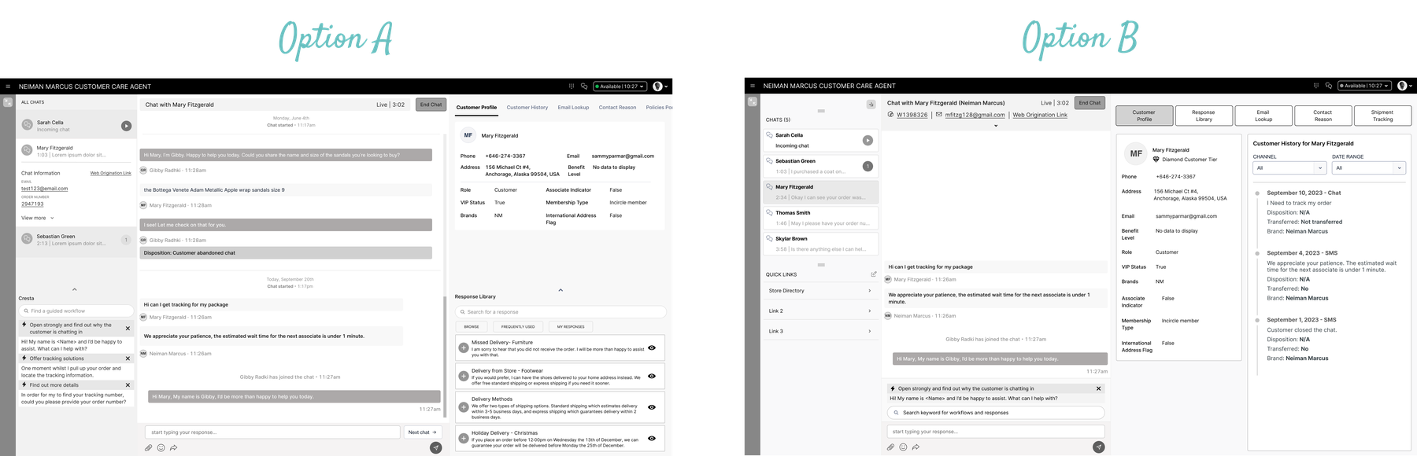Collapse the Response Library chevron in Option A

561,290
